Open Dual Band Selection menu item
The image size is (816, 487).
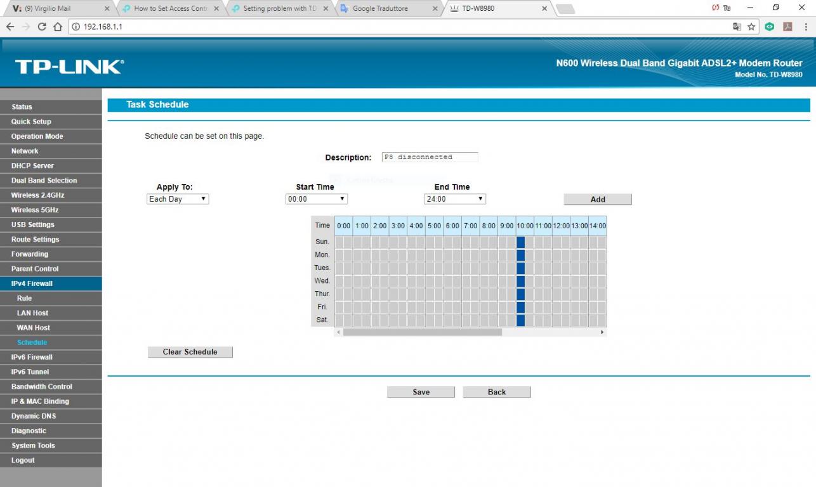[51, 180]
